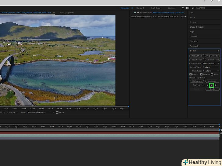222x166 pixels.
Task: Open the Motion Source dropdown
Action: click(x=211, y=64)
